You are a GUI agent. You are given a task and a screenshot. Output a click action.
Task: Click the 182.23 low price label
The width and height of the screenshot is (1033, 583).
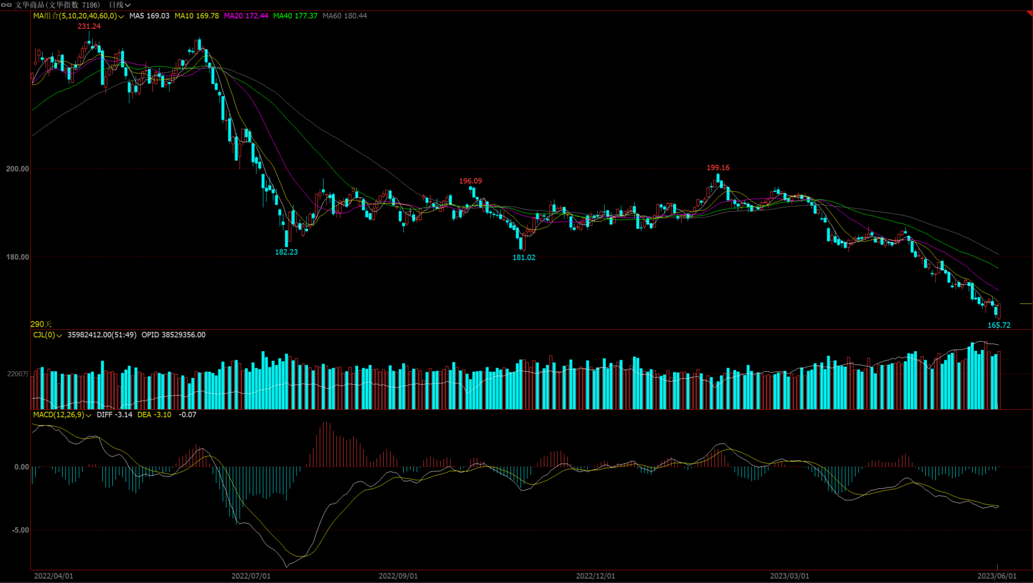click(287, 252)
